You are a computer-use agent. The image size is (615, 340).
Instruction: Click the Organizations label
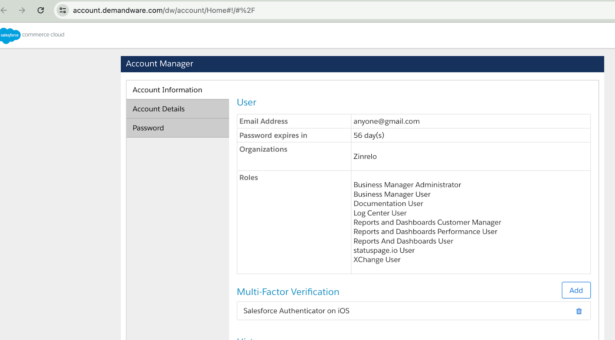(263, 149)
